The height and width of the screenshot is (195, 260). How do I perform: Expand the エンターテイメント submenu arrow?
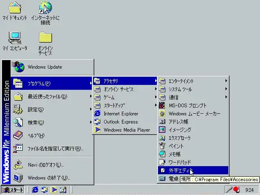click(x=226, y=81)
